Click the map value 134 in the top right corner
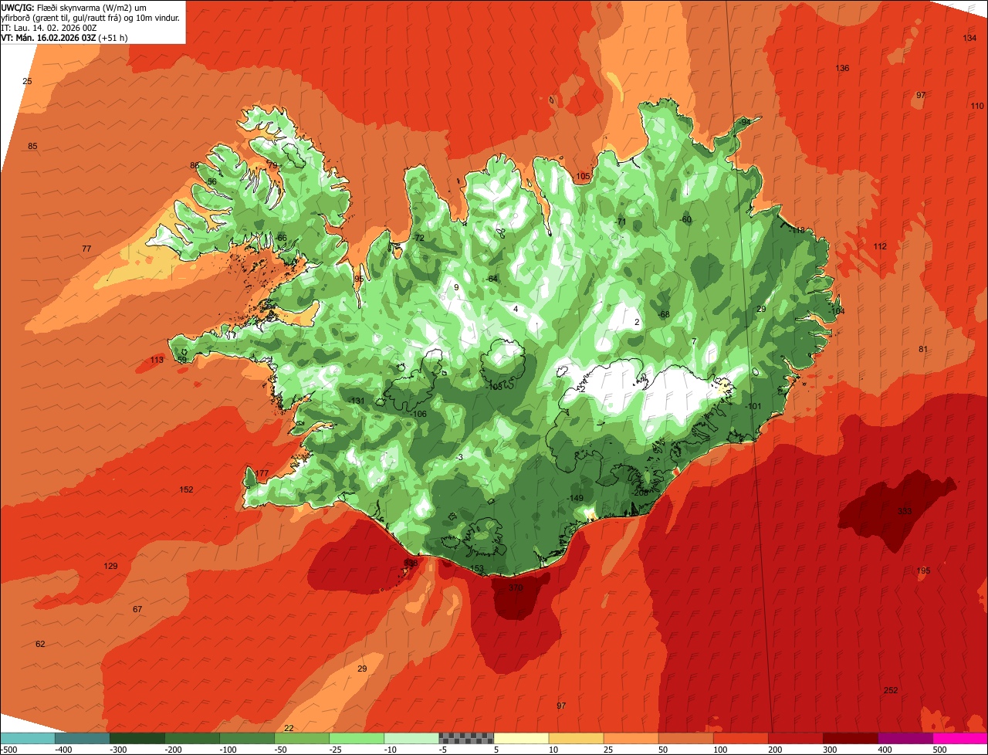 [x=969, y=38]
